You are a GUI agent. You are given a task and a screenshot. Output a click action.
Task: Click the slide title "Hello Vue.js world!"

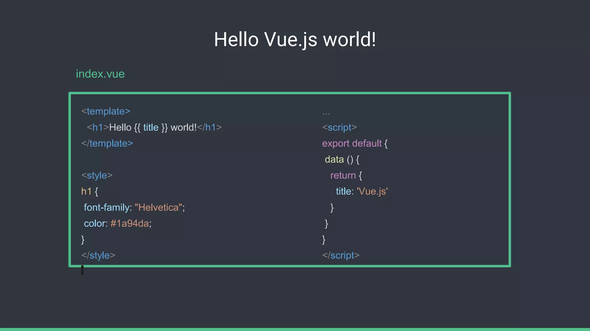[295, 40]
